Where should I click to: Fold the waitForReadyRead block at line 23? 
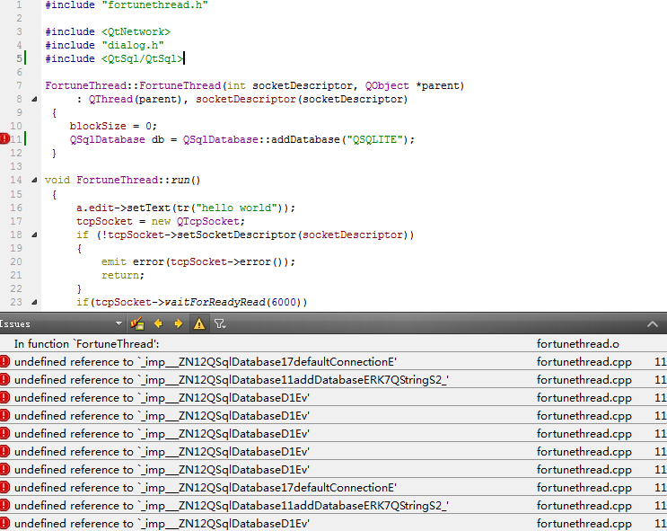pyautogui.click(x=34, y=302)
